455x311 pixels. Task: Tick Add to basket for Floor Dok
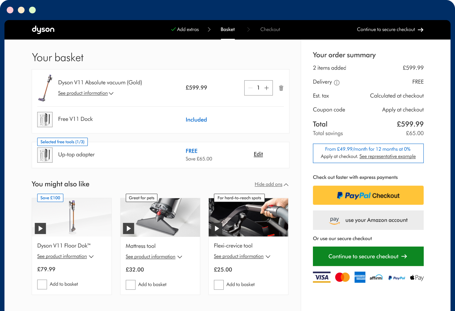(x=42, y=285)
